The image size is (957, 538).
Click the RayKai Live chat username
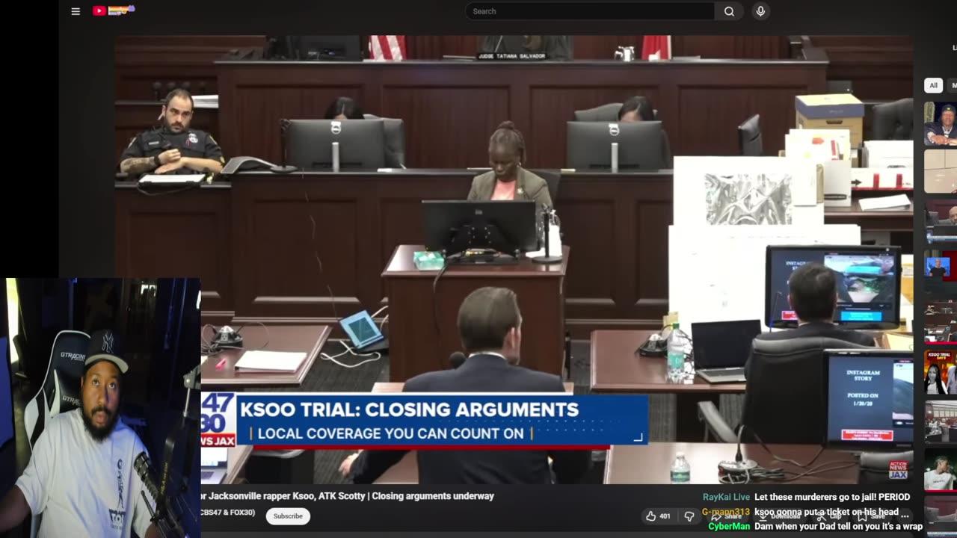click(x=726, y=497)
